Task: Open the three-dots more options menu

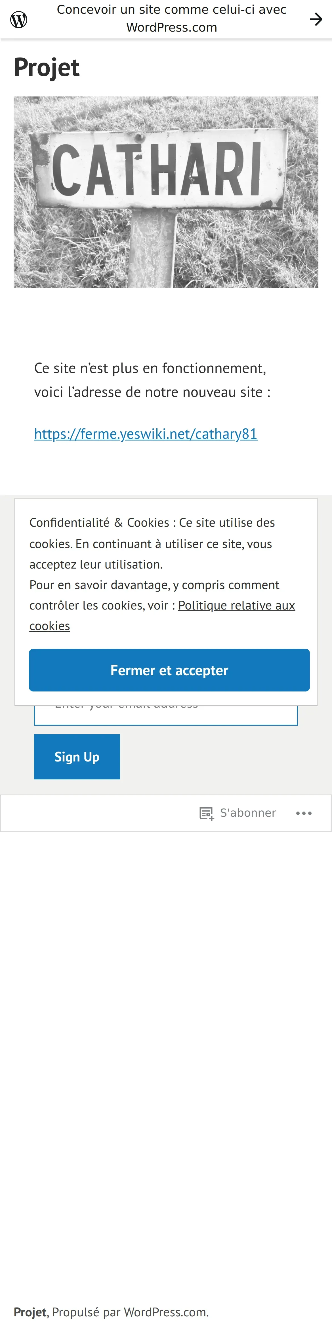Action: click(x=304, y=813)
